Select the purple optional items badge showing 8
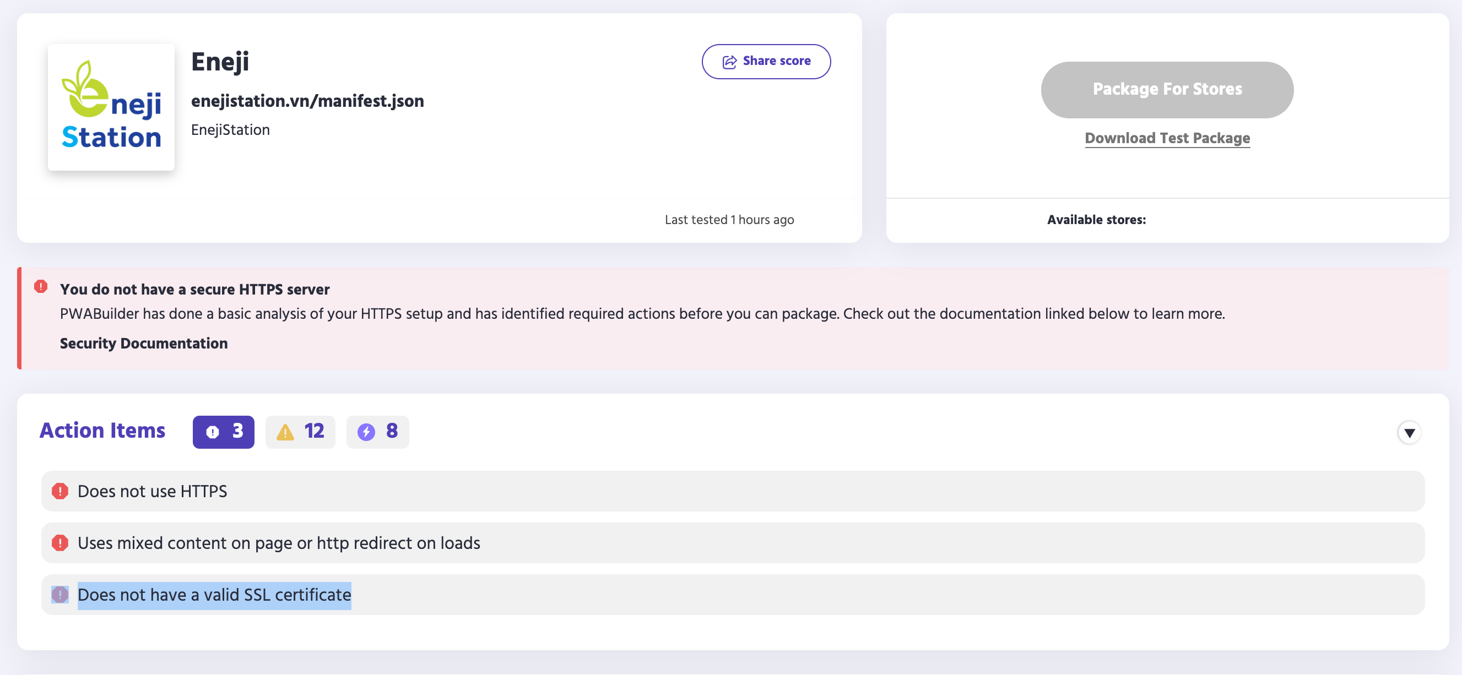 pos(377,432)
